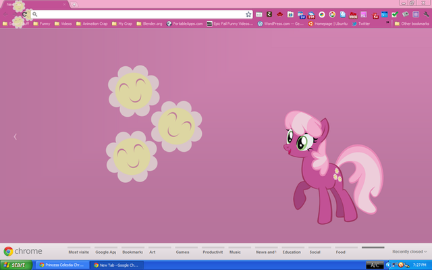Open the extension showing the 54 badge

pos(375,15)
